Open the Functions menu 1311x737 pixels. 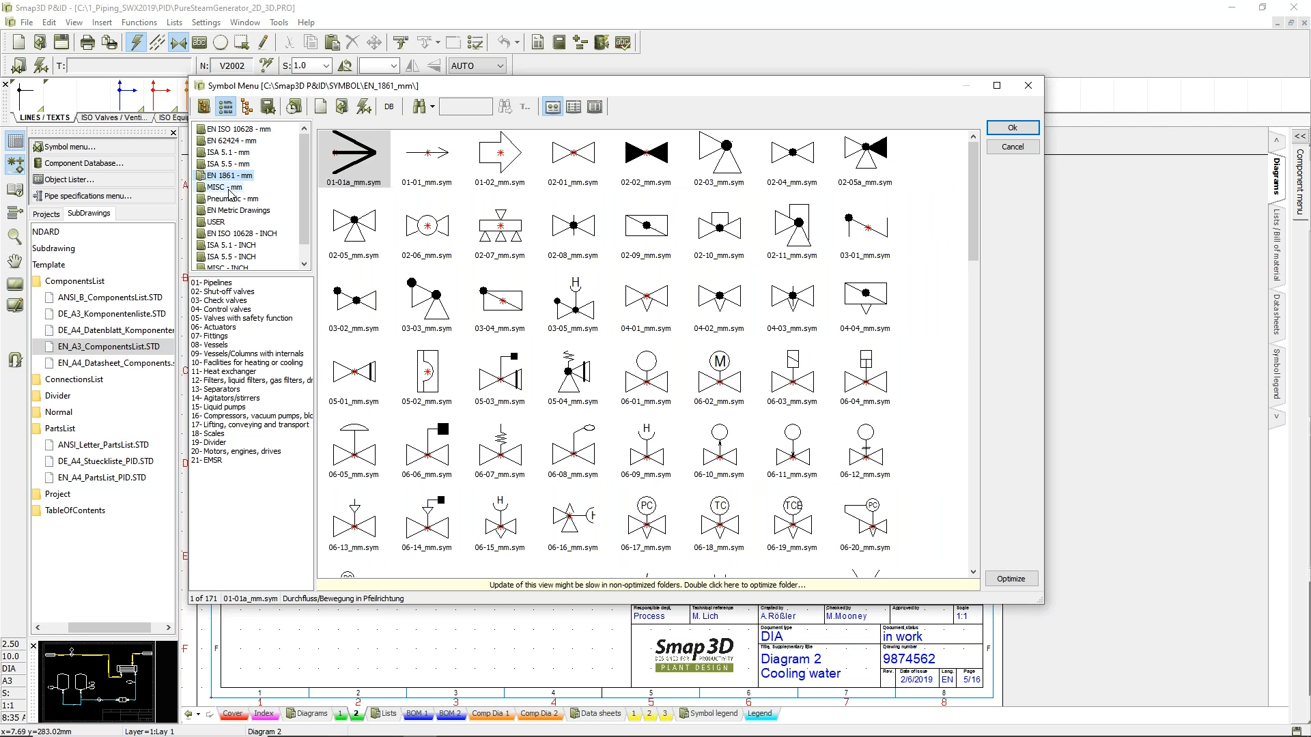coord(139,22)
